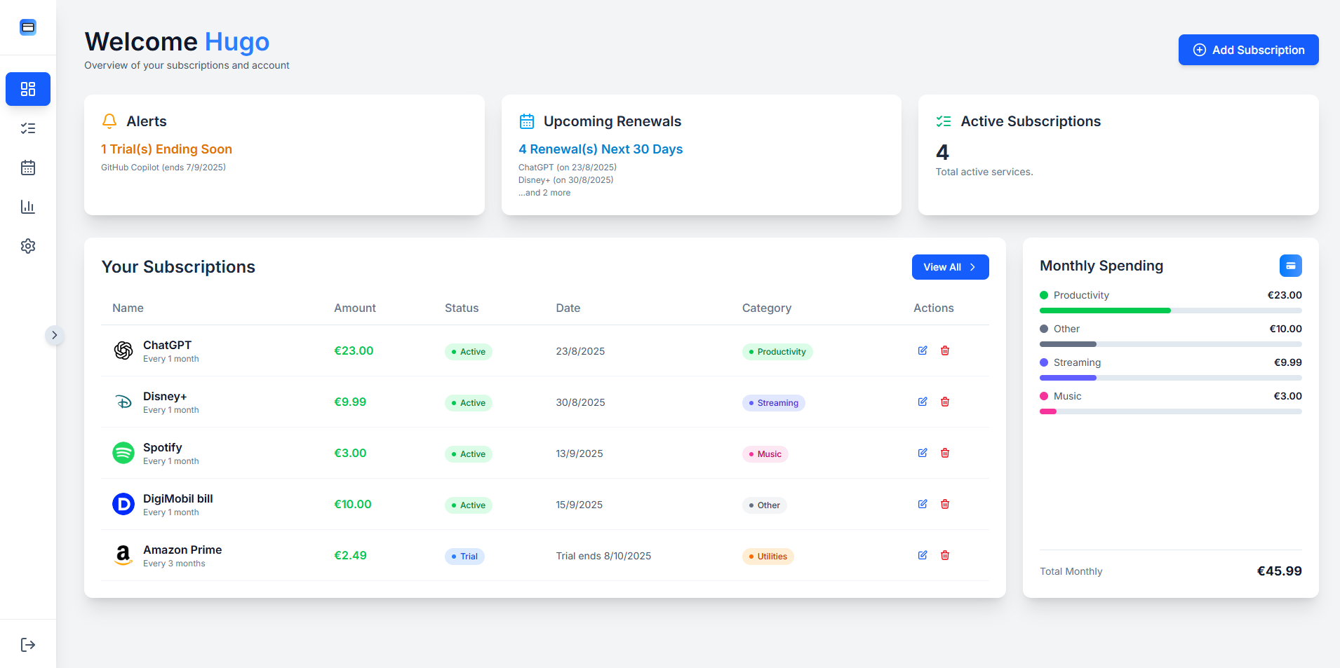
Task: Delete the ChatGPT subscription
Action: (945, 350)
